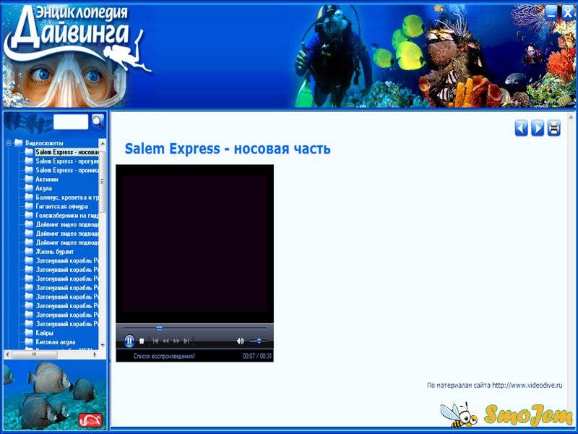Collapse the Видеосюжеты tree node
The image size is (578, 434).
tap(9, 142)
